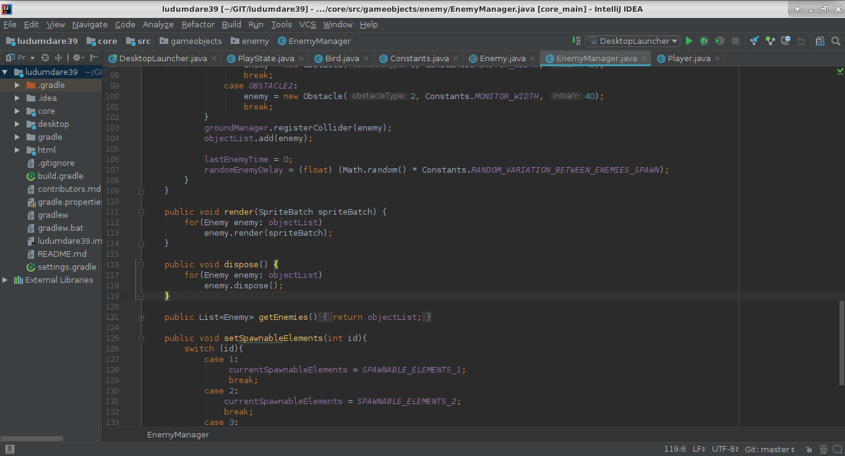
Task: Close the DesktopLauncher.java tab
Action: (214, 59)
